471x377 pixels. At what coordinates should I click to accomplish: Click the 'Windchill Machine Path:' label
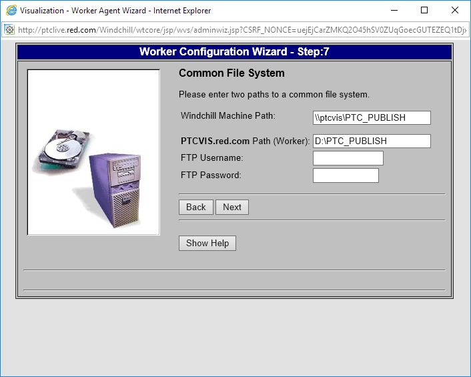coord(228,115)
